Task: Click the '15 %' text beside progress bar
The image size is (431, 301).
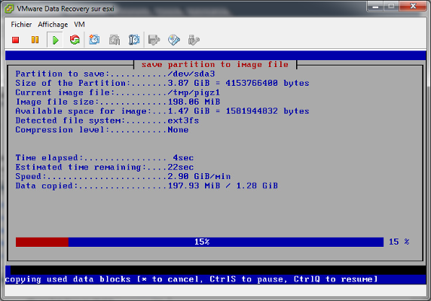Action: (399, 242)
